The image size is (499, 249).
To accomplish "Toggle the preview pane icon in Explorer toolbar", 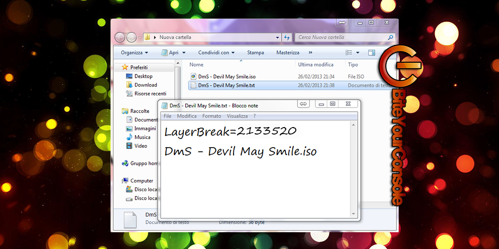I will (372, 53).
